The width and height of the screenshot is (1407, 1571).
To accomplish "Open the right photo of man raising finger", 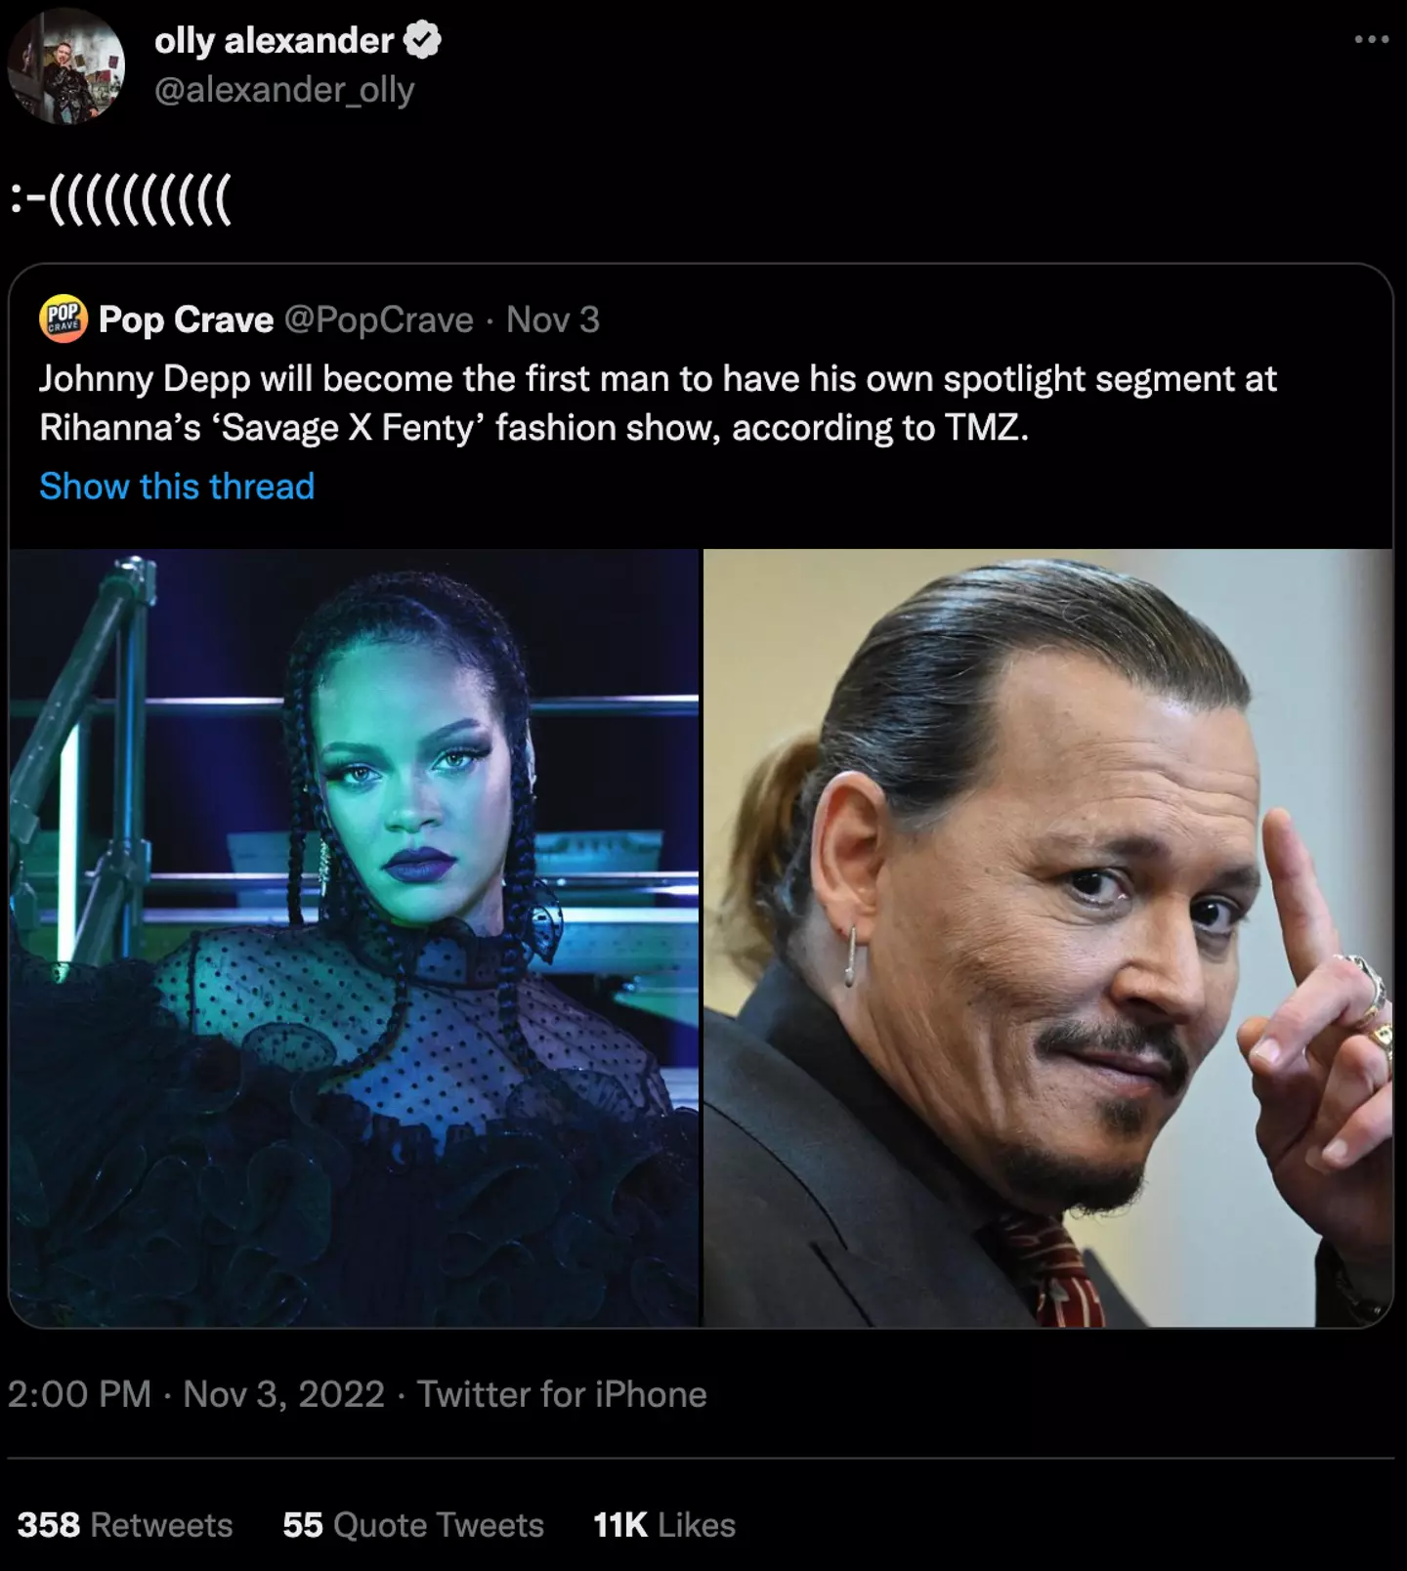I will (x=1048, y=938).
